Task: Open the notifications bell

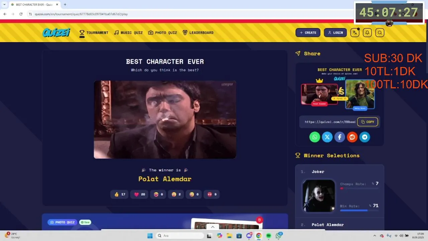Action: click(367, 32)
